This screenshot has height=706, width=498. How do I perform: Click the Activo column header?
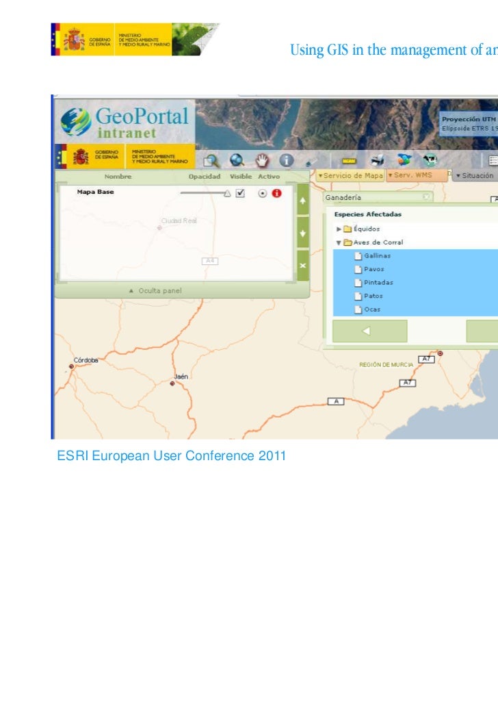(x=269, y=177)
